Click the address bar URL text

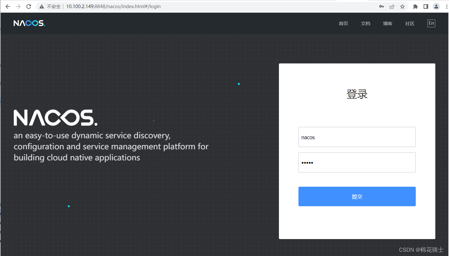tap(113, 7)
